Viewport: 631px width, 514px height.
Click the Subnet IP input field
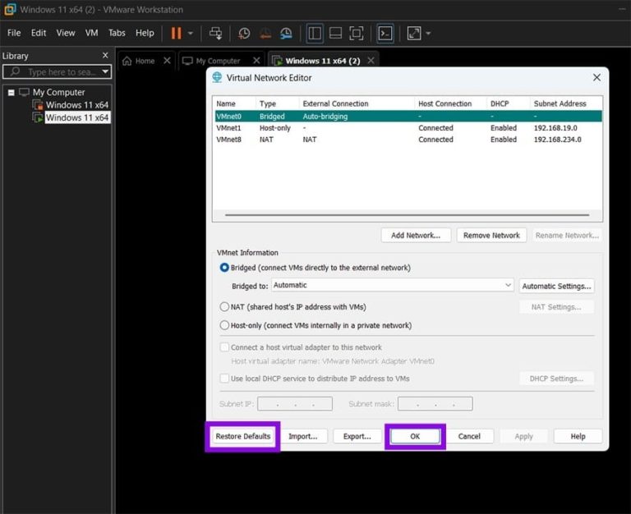click(x=295, y=403)
